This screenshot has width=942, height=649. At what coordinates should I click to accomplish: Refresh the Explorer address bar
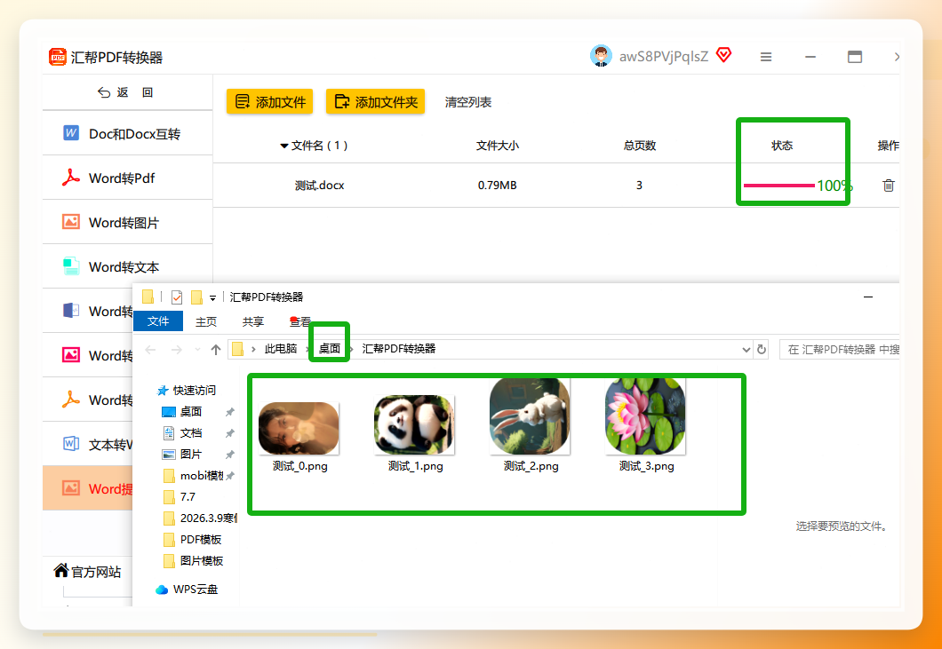762,349
